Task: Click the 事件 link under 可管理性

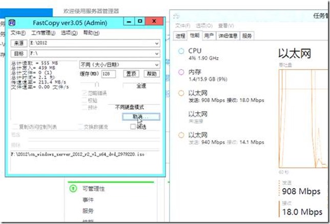Action: click(88, 199)
